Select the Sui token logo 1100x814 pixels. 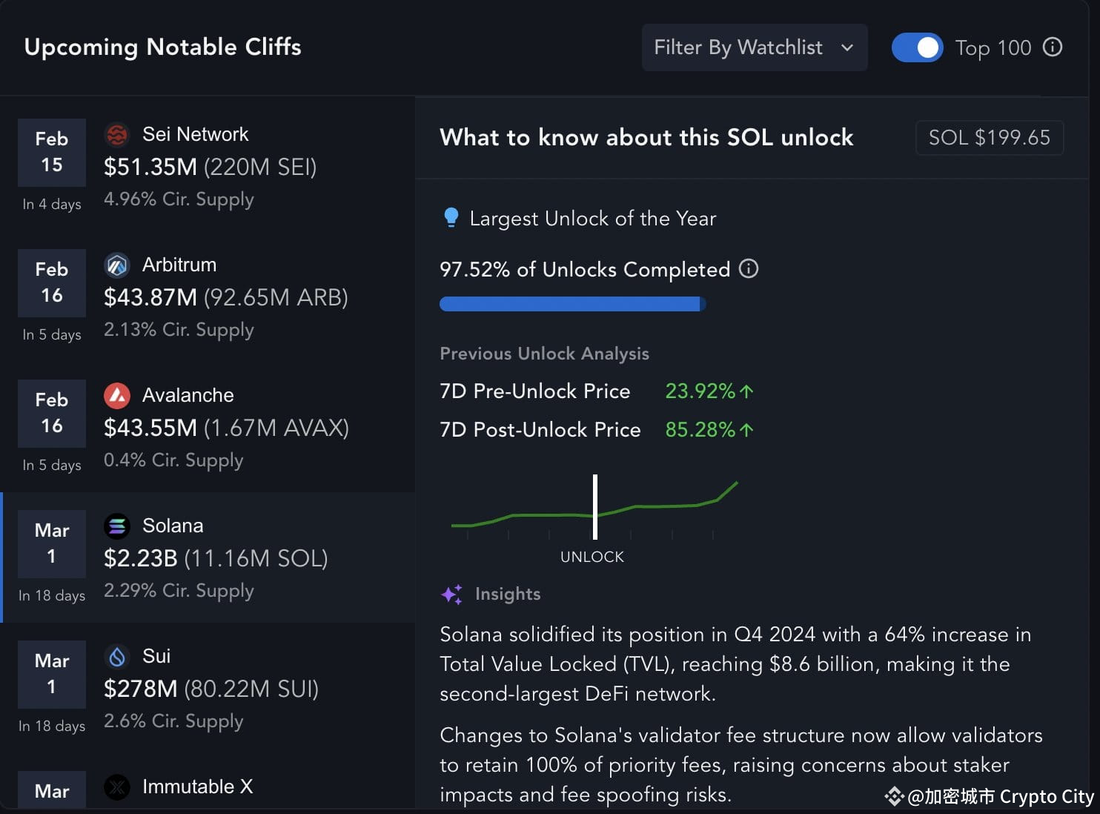pyautogui.click(x=117, y=656)
